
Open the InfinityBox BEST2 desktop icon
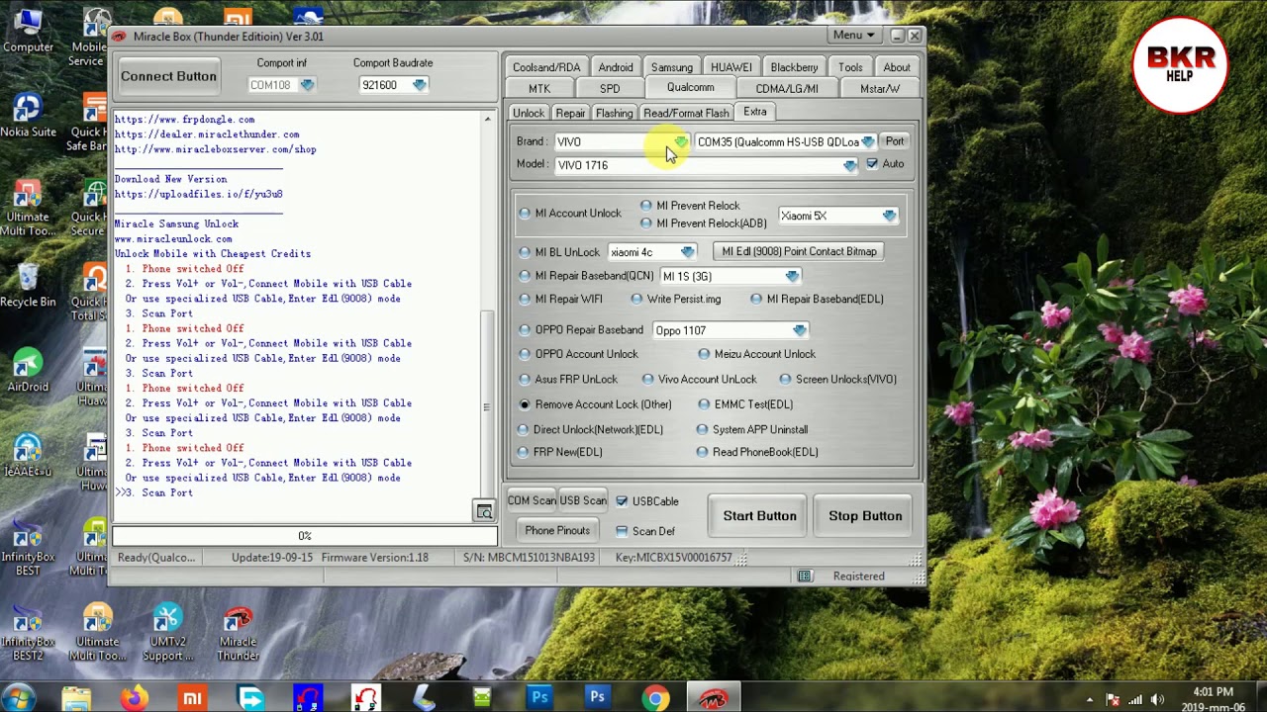pyautogui.click(x=28, y=629)
